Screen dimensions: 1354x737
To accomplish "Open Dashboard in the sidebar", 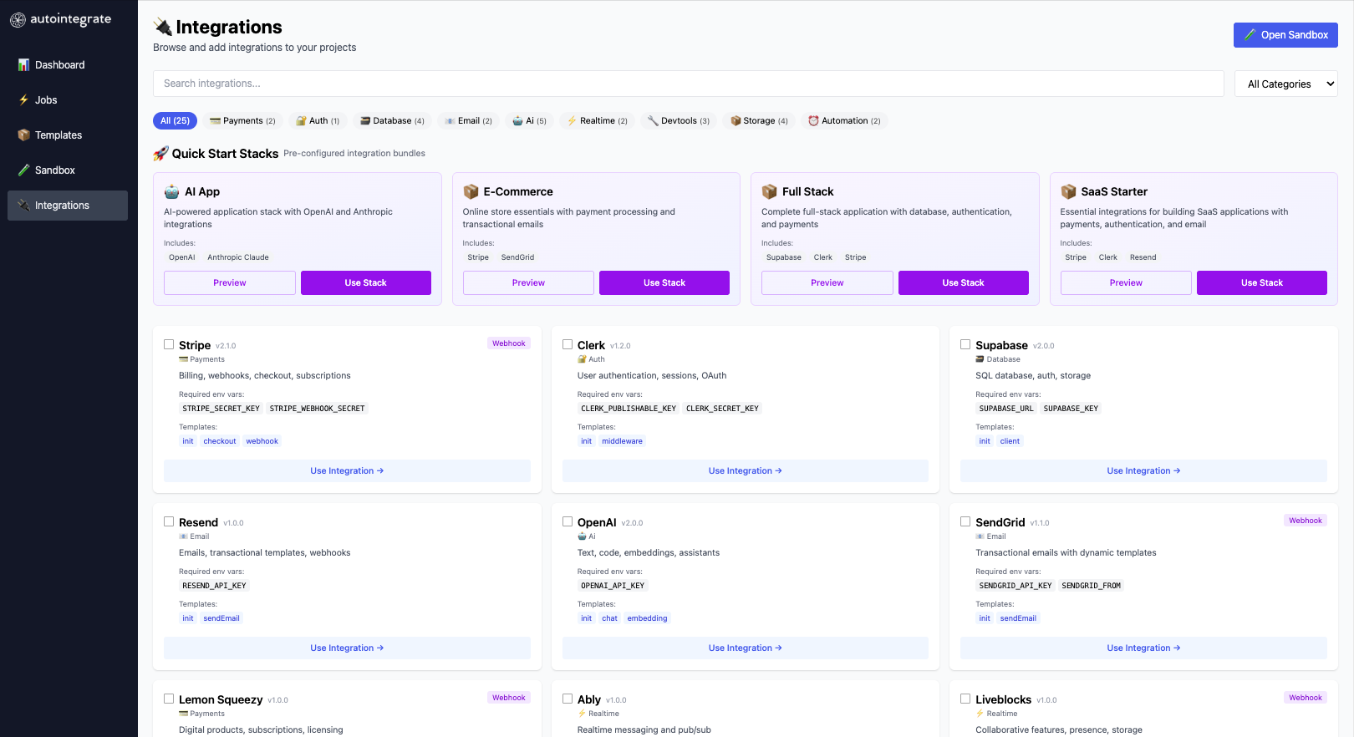I will point(68,65).
